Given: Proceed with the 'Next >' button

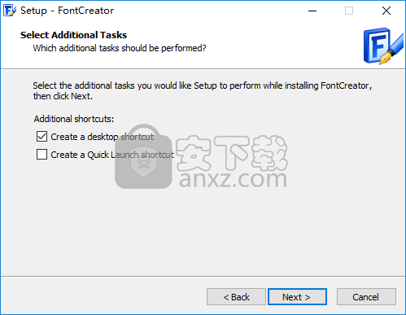Looking at the screenshot, I should tap(297, 297).
